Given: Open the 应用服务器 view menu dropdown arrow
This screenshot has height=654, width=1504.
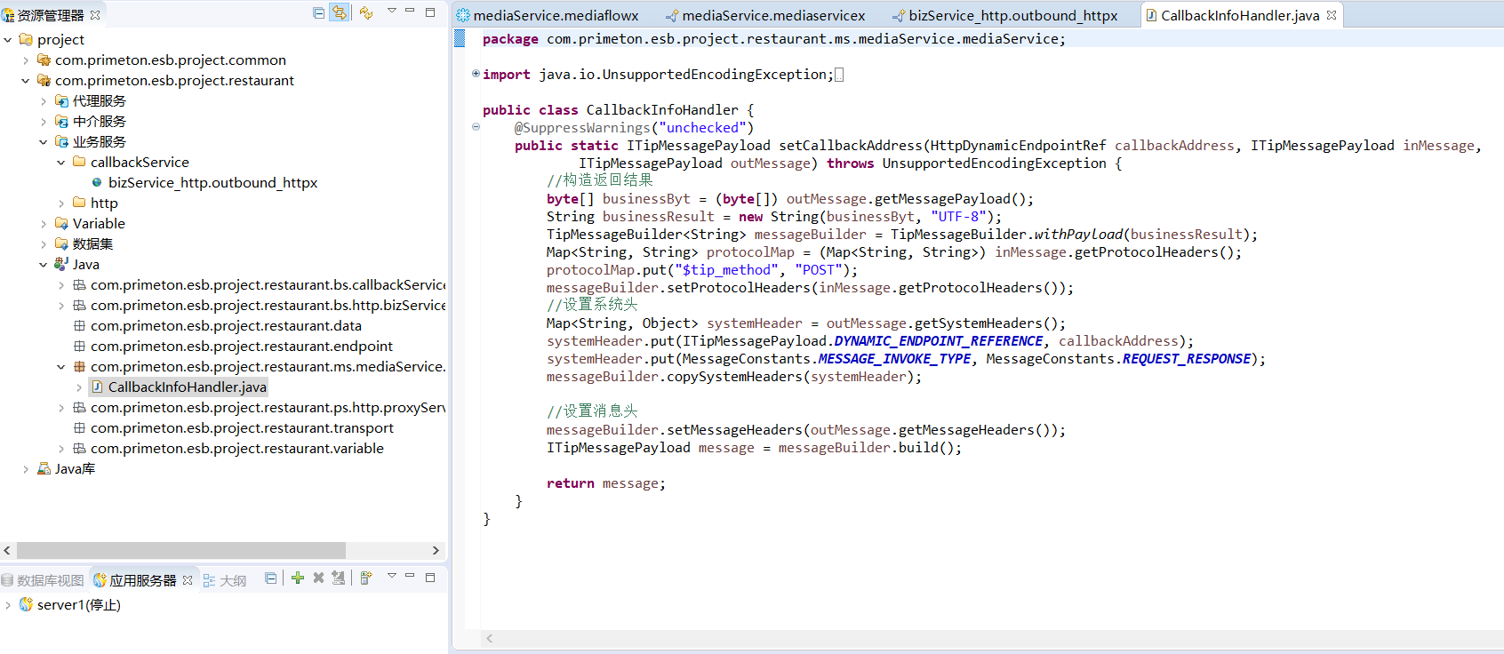Looking at the screenshot, I should [x=391, y=577].
